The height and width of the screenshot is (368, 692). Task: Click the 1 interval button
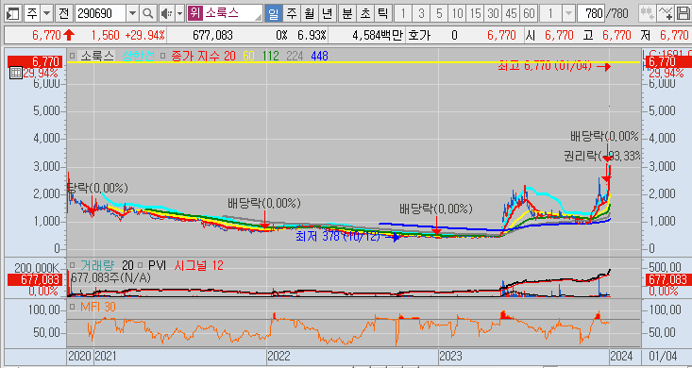click(x=402, y=13)
